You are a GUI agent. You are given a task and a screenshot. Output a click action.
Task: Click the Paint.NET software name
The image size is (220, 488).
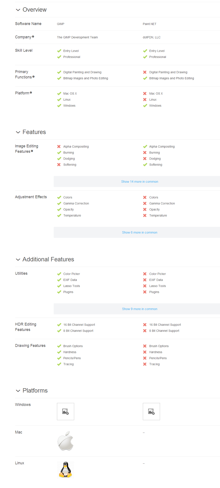point(149,24)
